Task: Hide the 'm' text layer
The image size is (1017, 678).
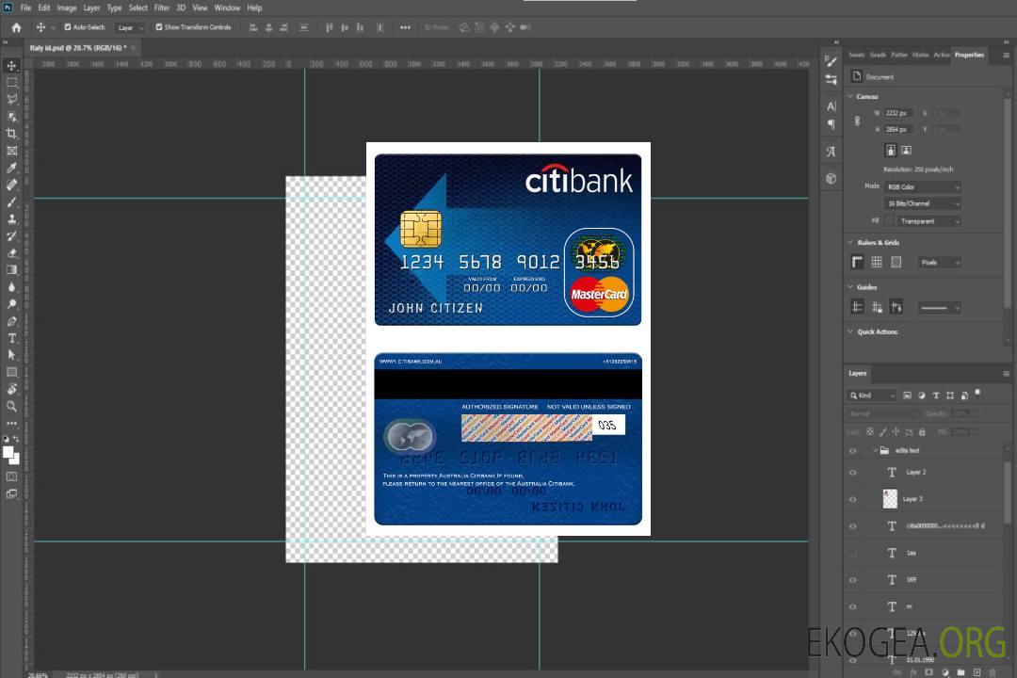Action: pyautogui.click(x=853, y=606)
